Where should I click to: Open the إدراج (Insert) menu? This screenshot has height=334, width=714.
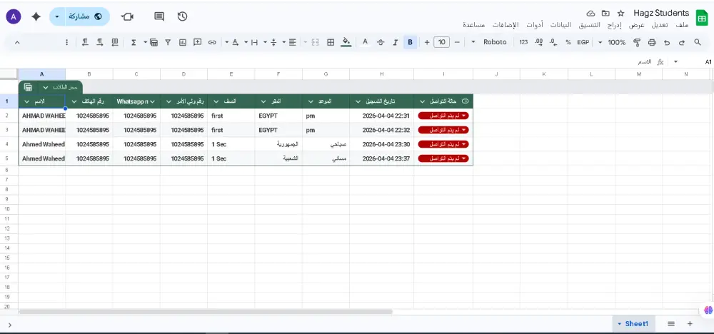614,25
